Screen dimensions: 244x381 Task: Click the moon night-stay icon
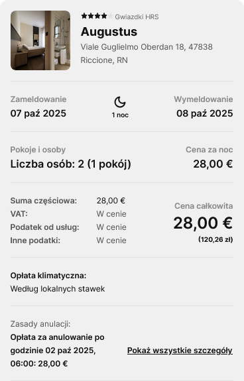[x=120, y=102]
